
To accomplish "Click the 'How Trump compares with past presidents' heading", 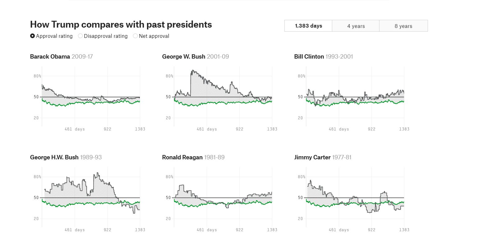I will coord(121,24).
